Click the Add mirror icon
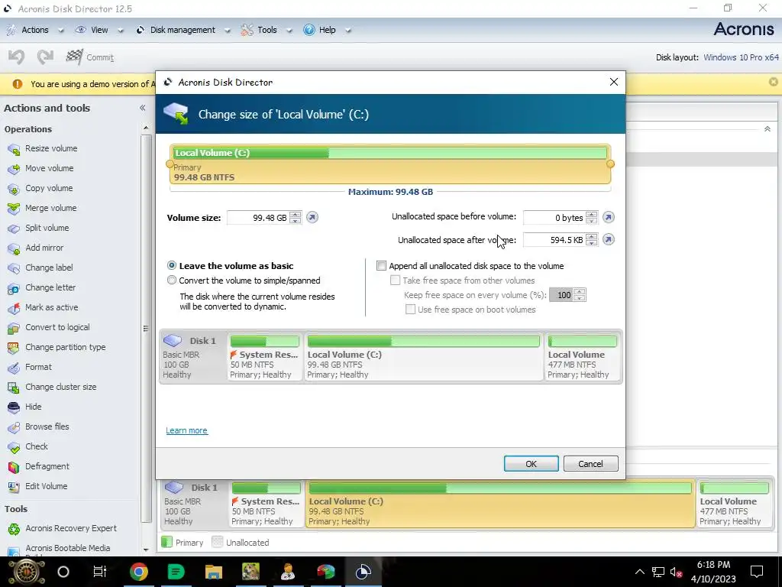Screen dimensions: 782x587 coord(14,248)
